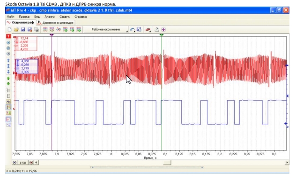
Task: Open the Анализ menu
Action: [50, 16]
